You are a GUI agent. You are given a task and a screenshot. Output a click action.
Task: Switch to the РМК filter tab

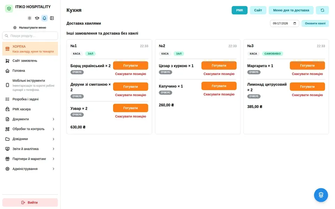point(239,10)
